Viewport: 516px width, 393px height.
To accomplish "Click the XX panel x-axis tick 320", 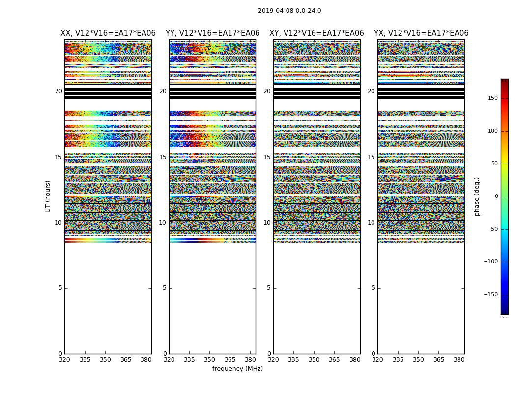I will (x=64, y=360).
